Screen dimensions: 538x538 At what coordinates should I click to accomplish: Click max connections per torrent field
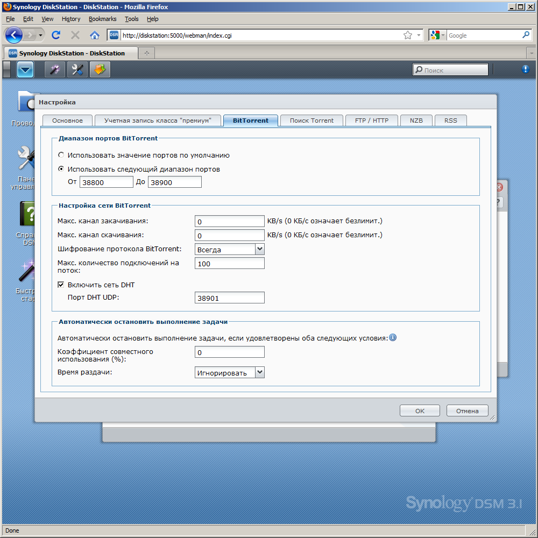click(230, 263)
